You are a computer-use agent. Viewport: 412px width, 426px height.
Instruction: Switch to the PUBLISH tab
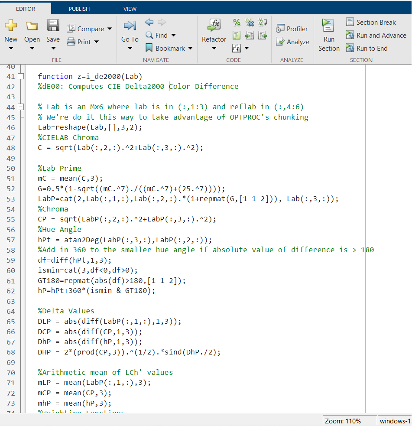[x=79, y=9]
